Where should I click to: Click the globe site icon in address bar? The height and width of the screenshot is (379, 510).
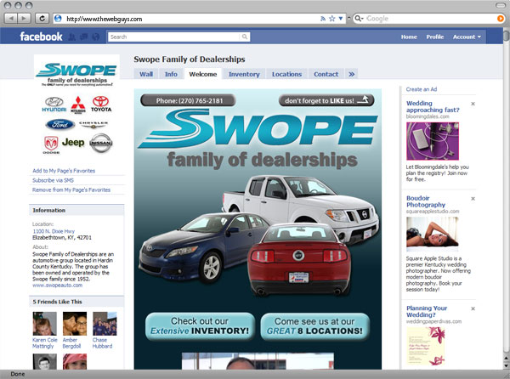[58, 19]
